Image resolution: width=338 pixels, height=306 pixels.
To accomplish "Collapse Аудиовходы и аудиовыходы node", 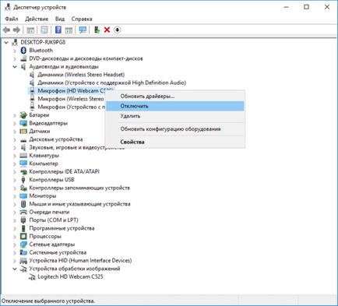I will pyautogui.click(x=15, y=67).
